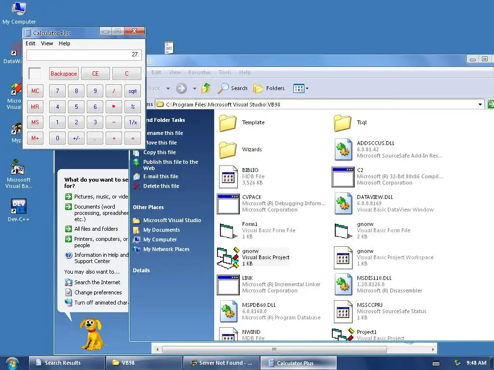The image size is (494, 370).
Task: Click Publish this file to the Web
Action: point(170,165)
